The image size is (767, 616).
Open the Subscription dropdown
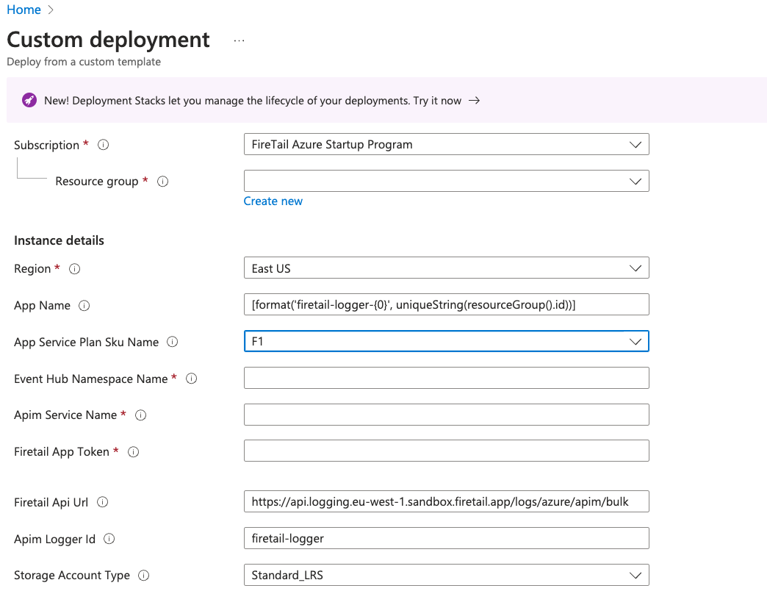pos(446,145)
